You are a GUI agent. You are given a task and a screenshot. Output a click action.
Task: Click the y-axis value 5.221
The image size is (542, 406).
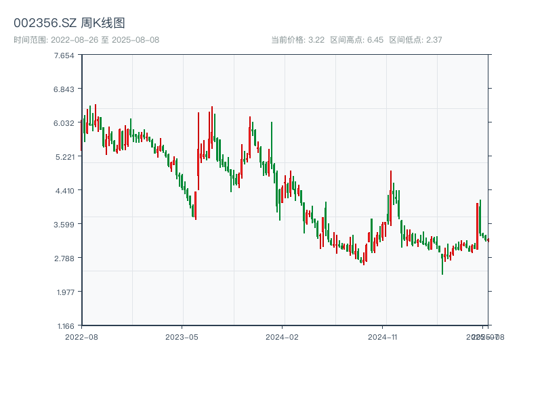(x=64, y=157)
